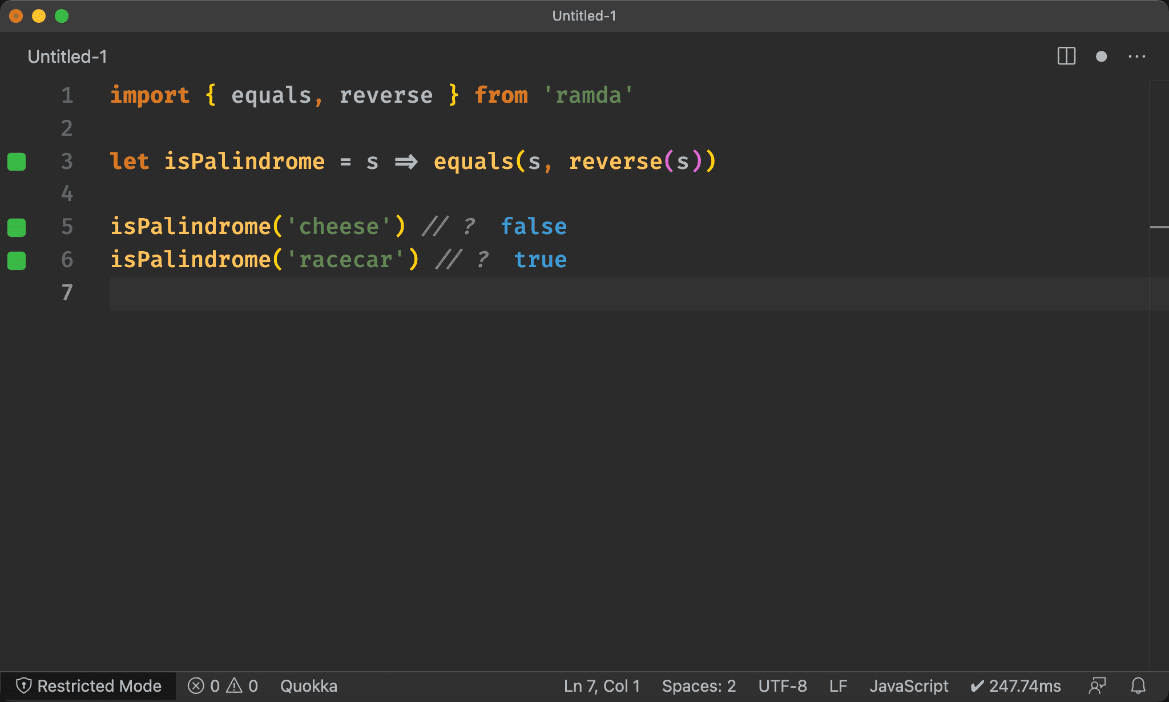
Task: Click the overview ruler marker in scrollbar
Action: point(1159,227)
